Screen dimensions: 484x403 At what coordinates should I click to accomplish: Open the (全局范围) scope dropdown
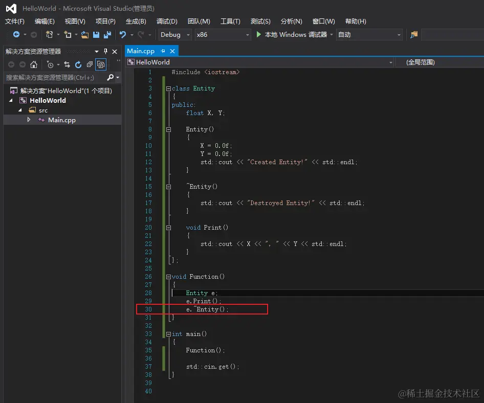(440, 62)
